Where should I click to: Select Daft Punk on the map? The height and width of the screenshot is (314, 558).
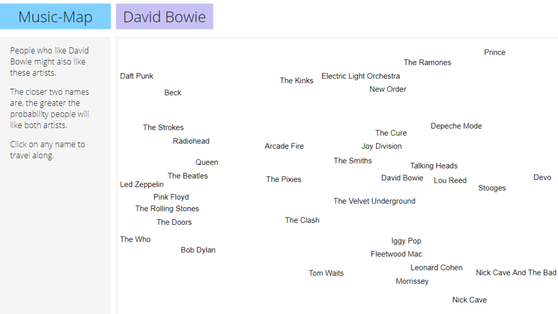pos(137,76)
